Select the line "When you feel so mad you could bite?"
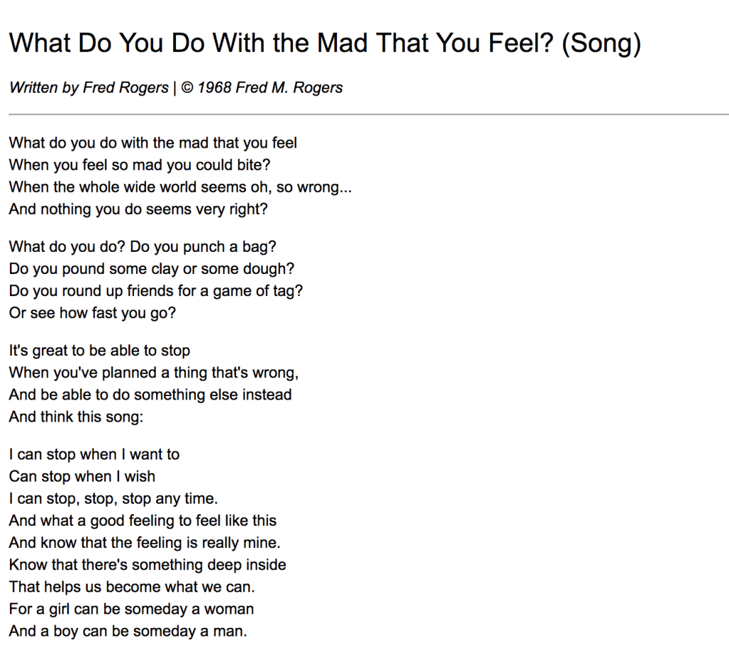The height and width of the screenshot is (655, 729). click(x=140, y=165)
